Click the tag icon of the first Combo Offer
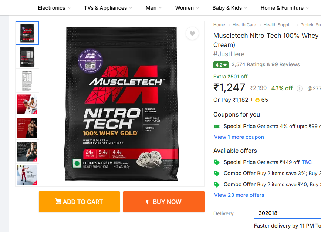This screenshot has width=321, height=232. (x=217, y=174)
